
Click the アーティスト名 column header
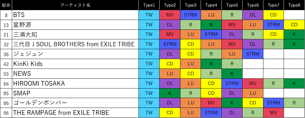pos(75,5)
